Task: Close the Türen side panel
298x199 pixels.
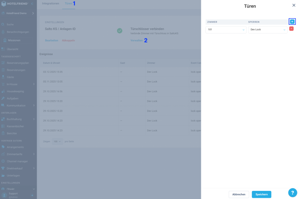Action: [x=294, y=5]
